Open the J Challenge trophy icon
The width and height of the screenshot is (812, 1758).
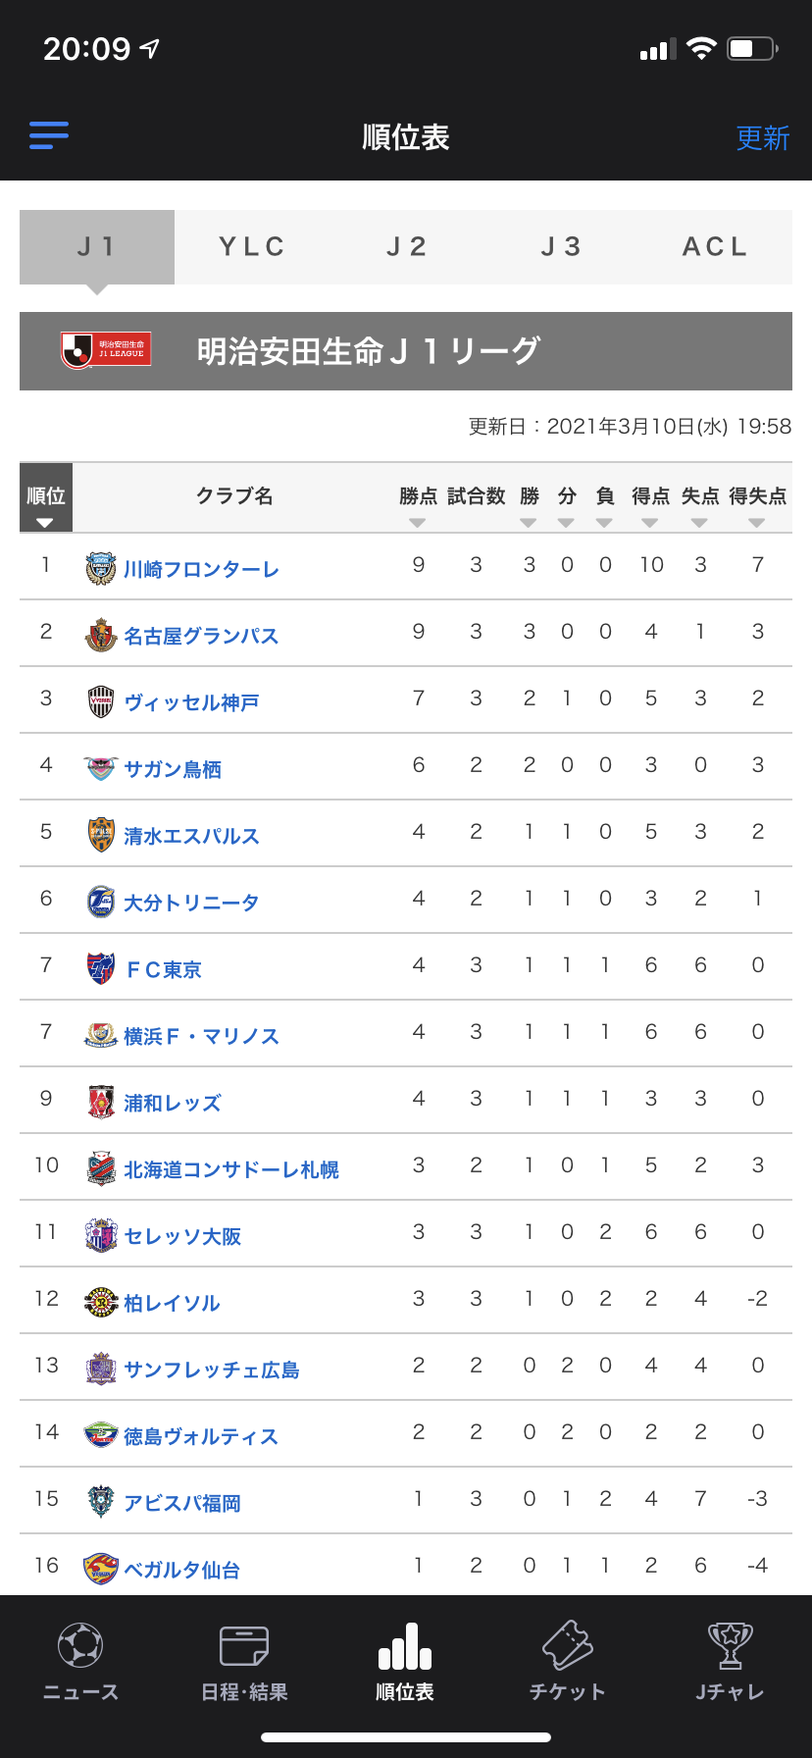coord(730,1645)
